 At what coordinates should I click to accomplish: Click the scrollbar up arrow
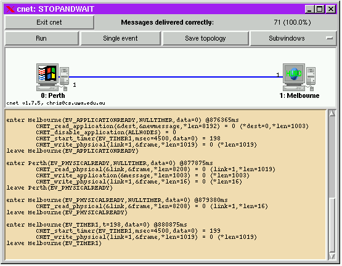pos(332,113)
